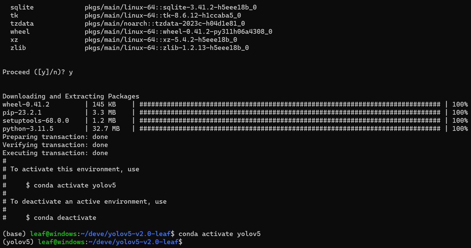Click the sqlite package row
Viewport: 471px width, 248px height.
pyautogui.click(x=134, y=7)
